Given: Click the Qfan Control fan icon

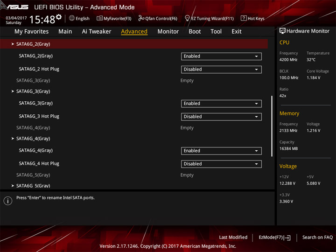Looking at the screenshot, I should tap(141, 18).
